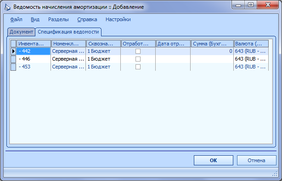Screen dimensions: 282x181
Task: Sort by the Инвента column header
Action: 34,44
